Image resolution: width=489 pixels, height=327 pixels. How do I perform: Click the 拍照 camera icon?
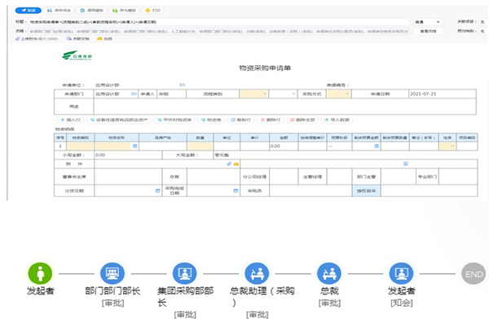(x=99, y=39)
